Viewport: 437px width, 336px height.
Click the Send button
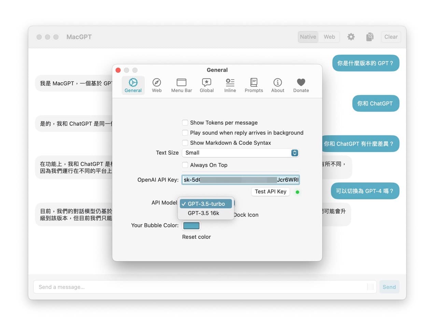[x=389, y=287]
